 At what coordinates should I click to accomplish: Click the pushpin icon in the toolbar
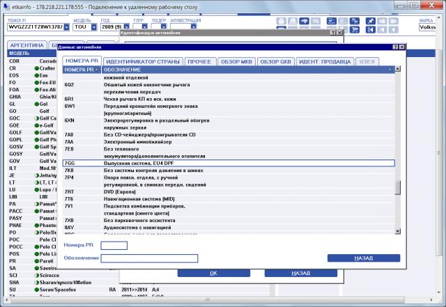370,22
